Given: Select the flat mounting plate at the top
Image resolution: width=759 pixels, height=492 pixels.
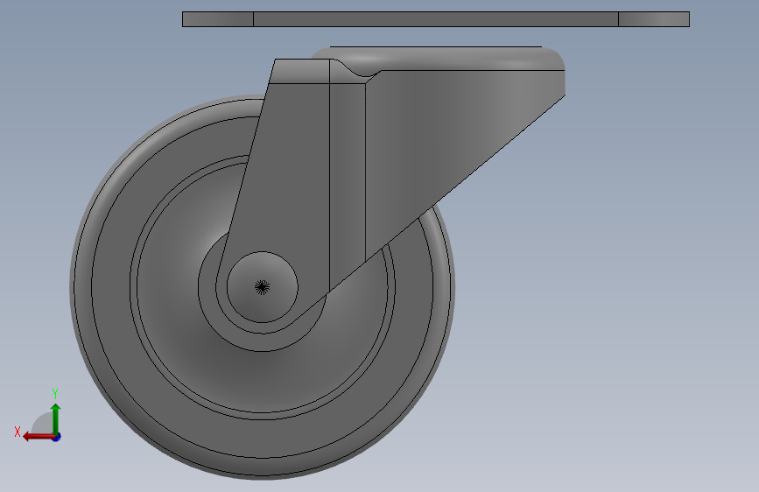Looking at the screenshot, I should click(436, 19).
